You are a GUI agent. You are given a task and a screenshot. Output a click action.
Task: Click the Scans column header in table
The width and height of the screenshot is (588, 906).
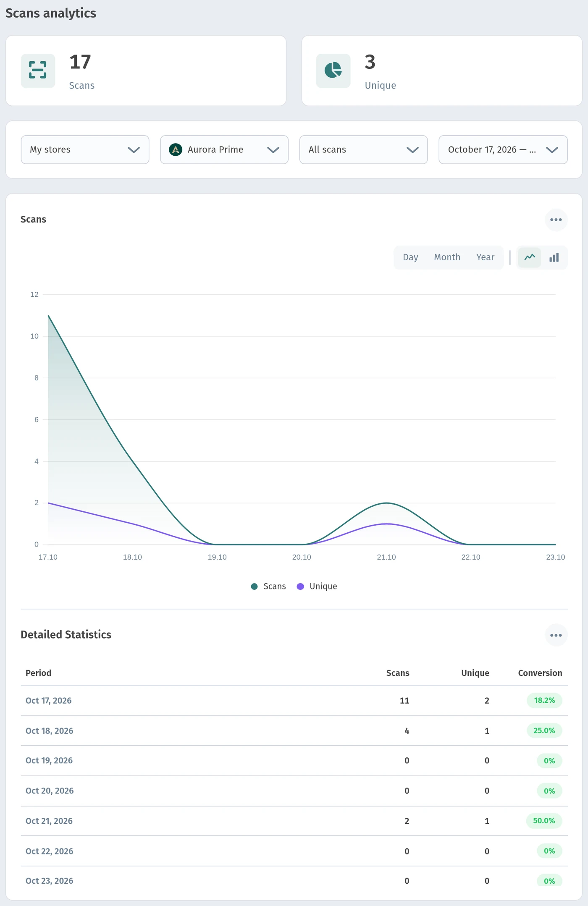(x=397, y=673)
